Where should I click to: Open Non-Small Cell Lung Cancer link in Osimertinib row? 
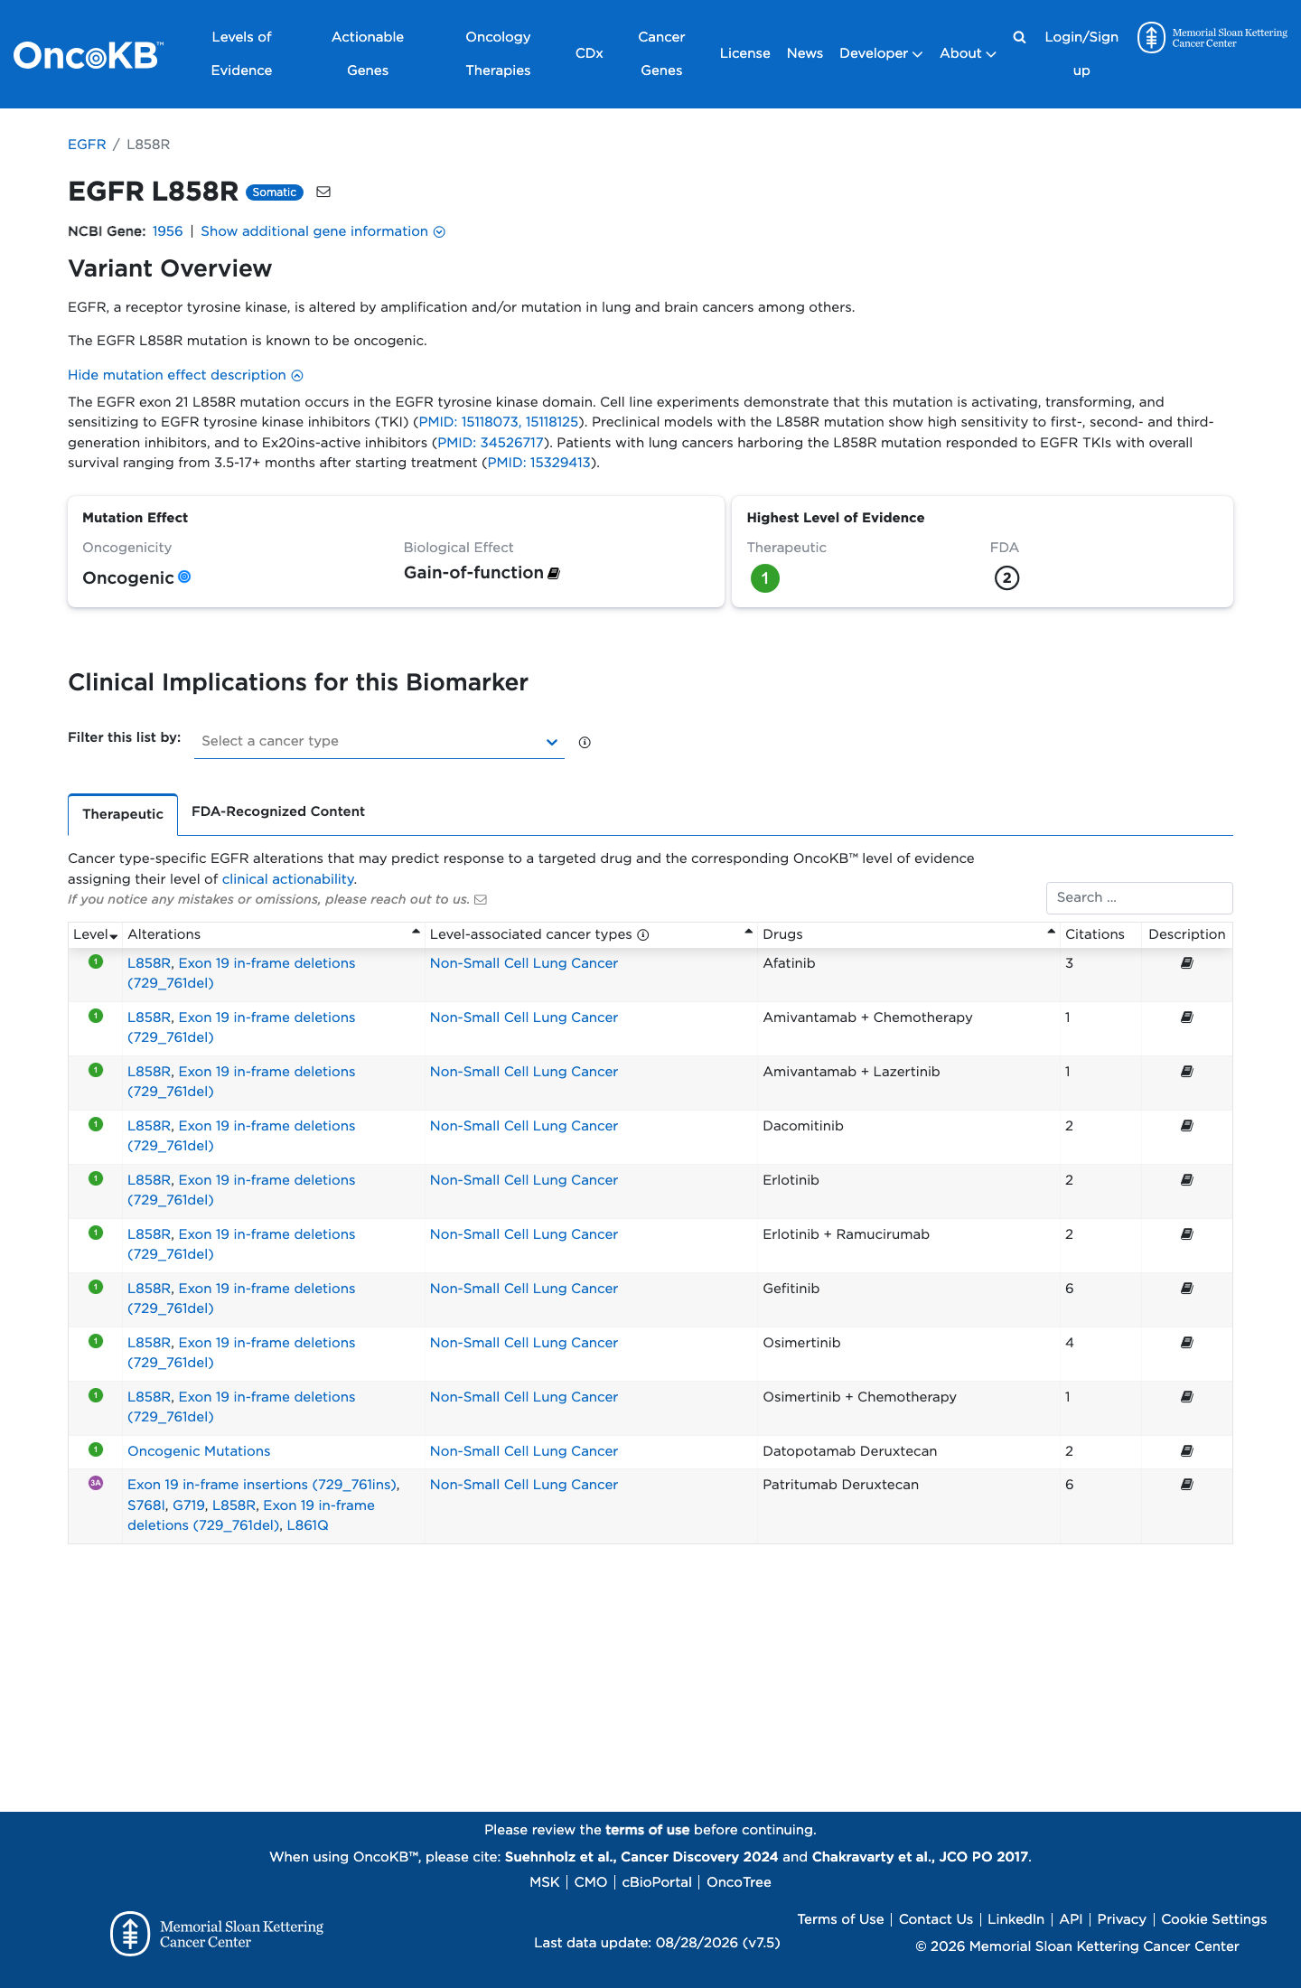click(x=524, y=1343)
